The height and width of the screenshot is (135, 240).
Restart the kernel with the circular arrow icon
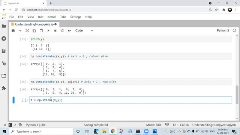coord(62,31)
